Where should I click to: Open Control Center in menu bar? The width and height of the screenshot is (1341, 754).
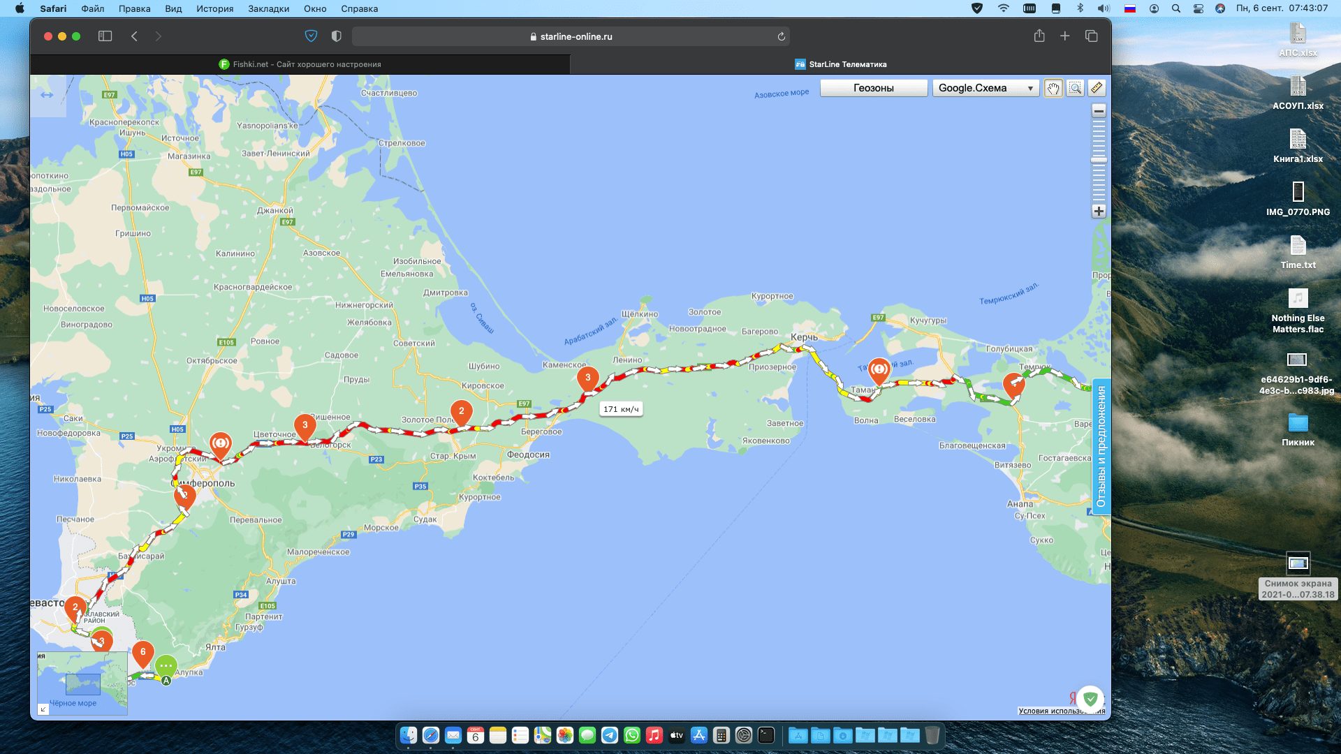pyautogui.click(x=1199, y=8)
